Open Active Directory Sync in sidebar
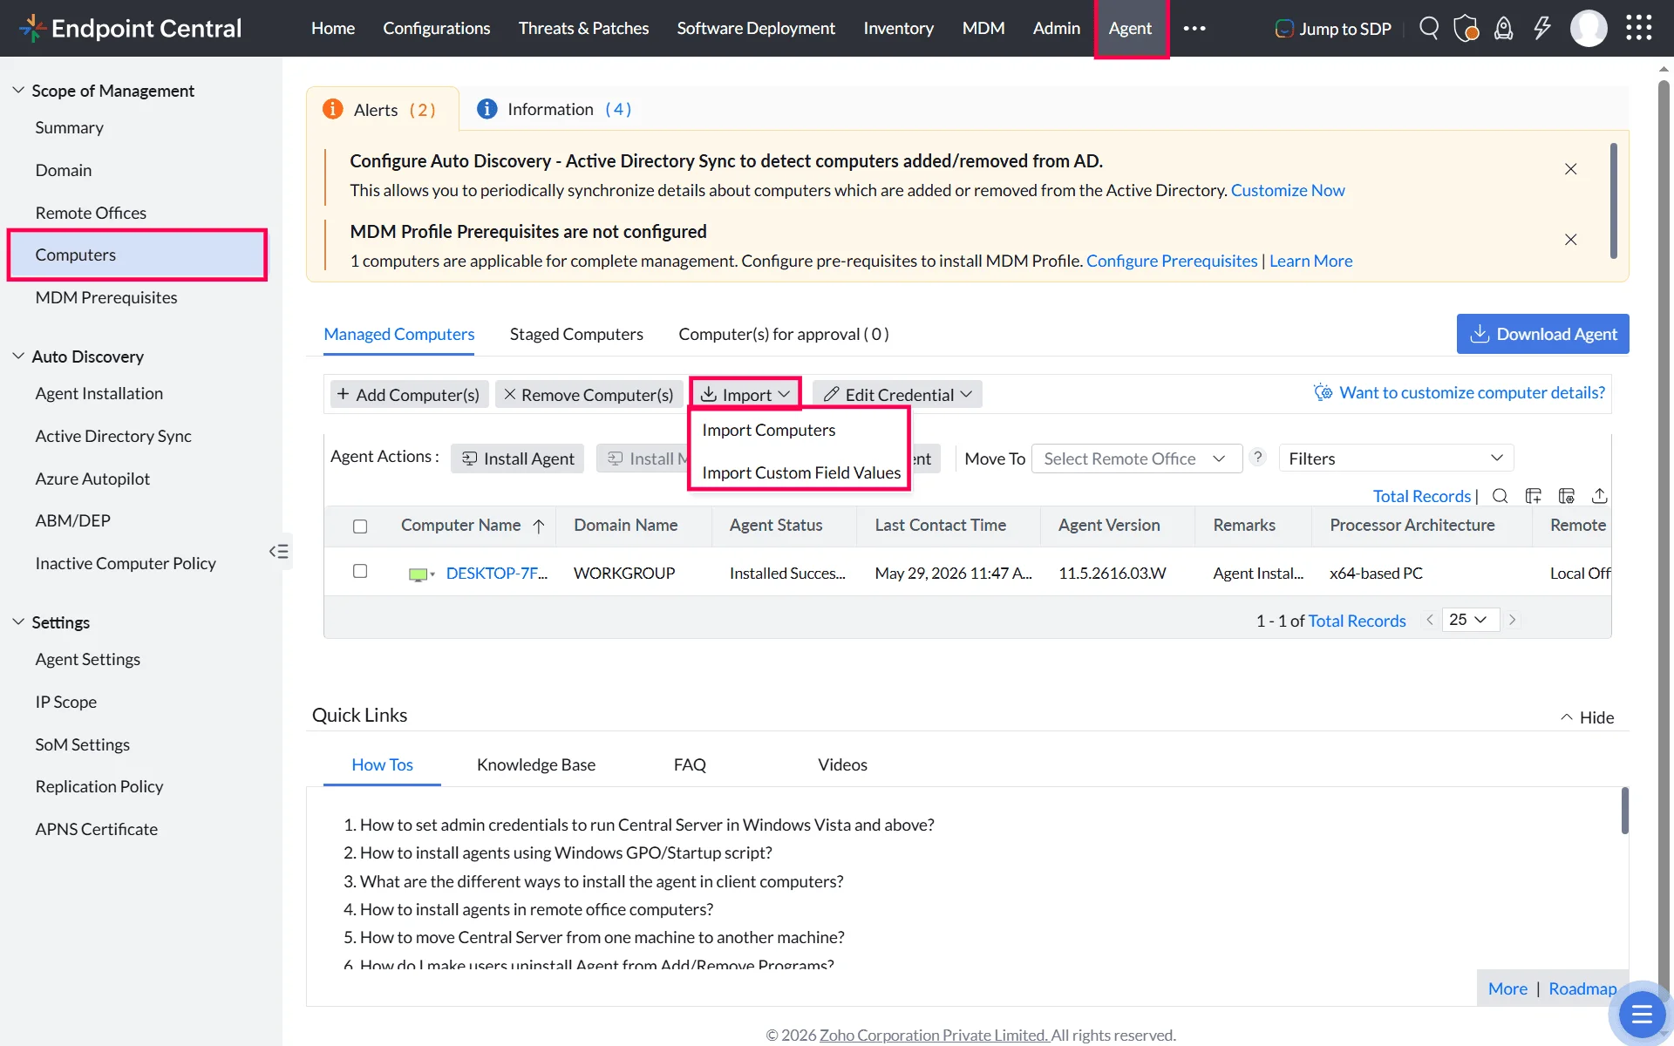Image resolution: width=1674 pixels, height=1046 pixels. point(113,436)
